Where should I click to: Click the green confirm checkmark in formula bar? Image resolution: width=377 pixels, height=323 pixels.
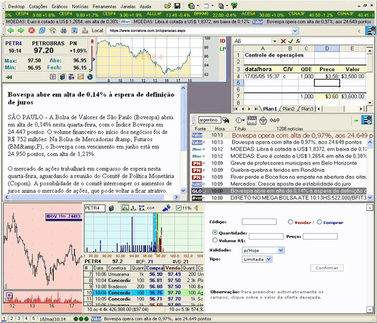(291, 41)
